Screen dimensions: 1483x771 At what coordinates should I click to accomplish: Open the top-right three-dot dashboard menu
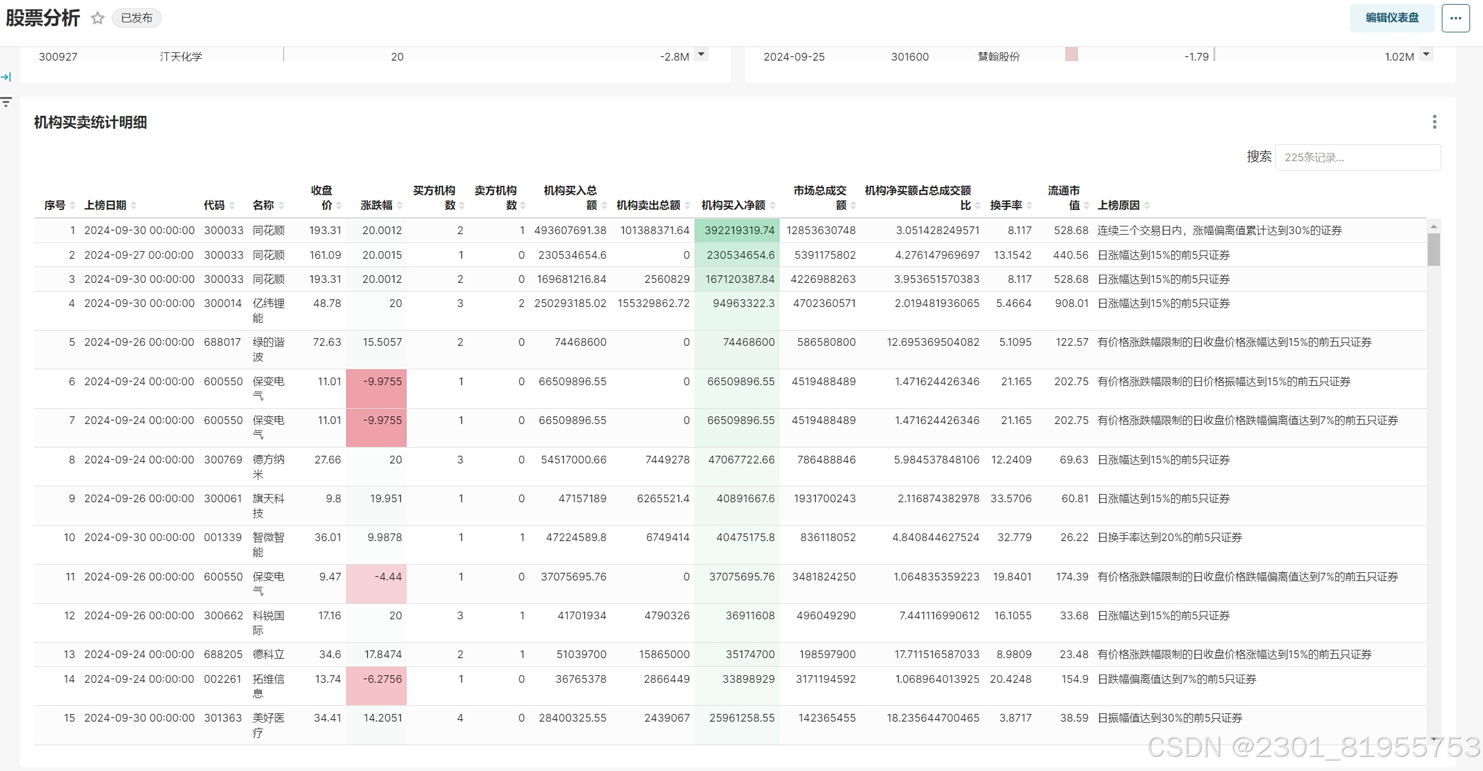pyautogui.click(x=1455, y=18)
